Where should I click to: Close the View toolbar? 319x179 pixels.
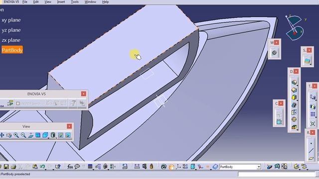click(x=69, y=126)
